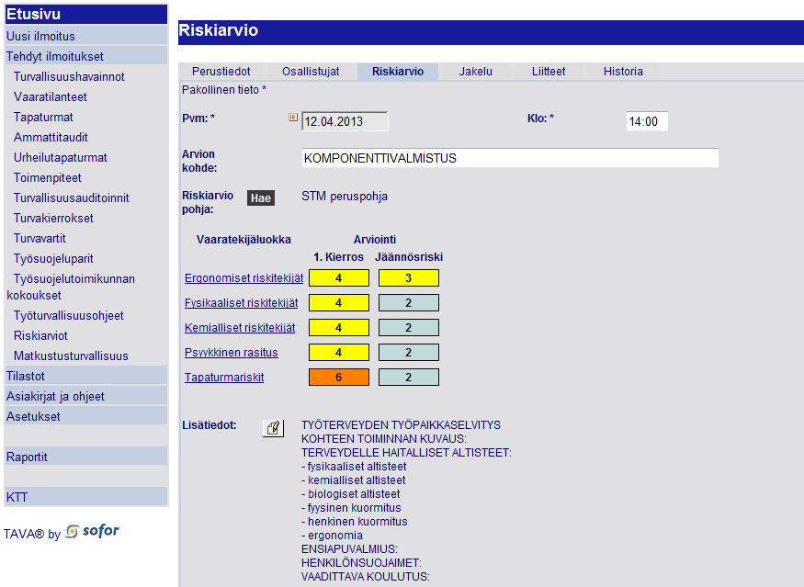Open the Perustiedot tab
Image resolution: width=804 pixels, height=587 pixels.
tap(221, 72)
